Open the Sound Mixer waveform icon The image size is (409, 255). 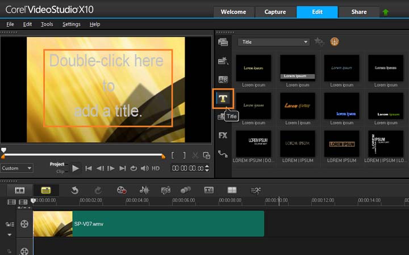tap(145, 190)
